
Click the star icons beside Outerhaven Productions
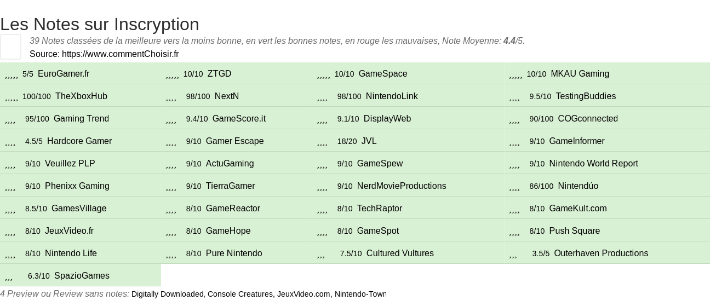pyautogui.click(x=513, y=254)
